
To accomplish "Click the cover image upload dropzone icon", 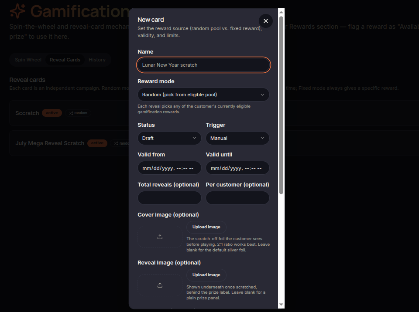I will pos(160,237).
